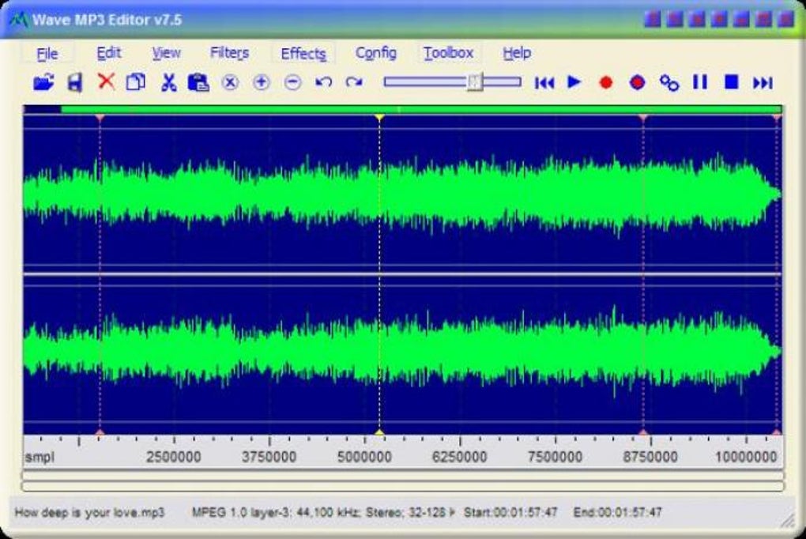Delete selection with the red X icon
The width and height of the screenshot is (806, 539).
point(106,81)
